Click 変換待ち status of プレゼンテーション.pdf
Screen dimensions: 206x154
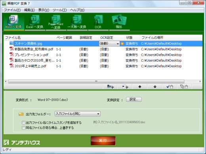[132, 55]
